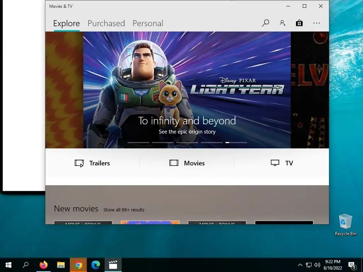Click the Trailers film icon
Screen dimensions: 363x272
tap(79, 163)
